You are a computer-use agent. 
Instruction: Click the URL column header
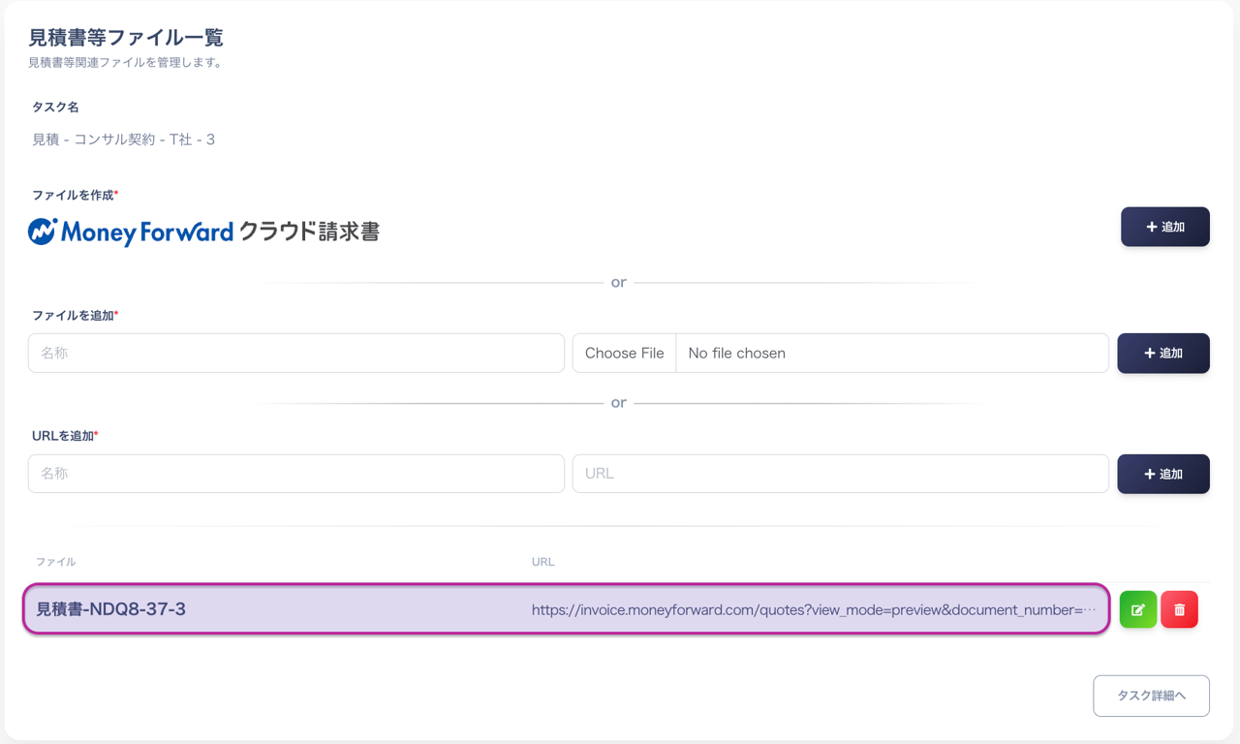(543, 562)
